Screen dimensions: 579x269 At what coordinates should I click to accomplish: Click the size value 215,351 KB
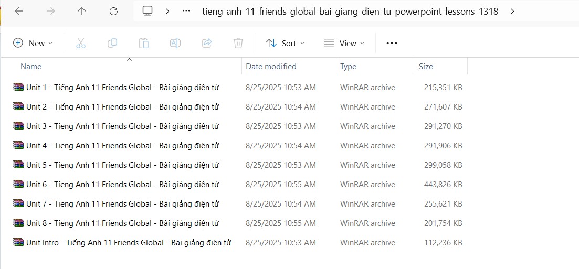point(443,88)
